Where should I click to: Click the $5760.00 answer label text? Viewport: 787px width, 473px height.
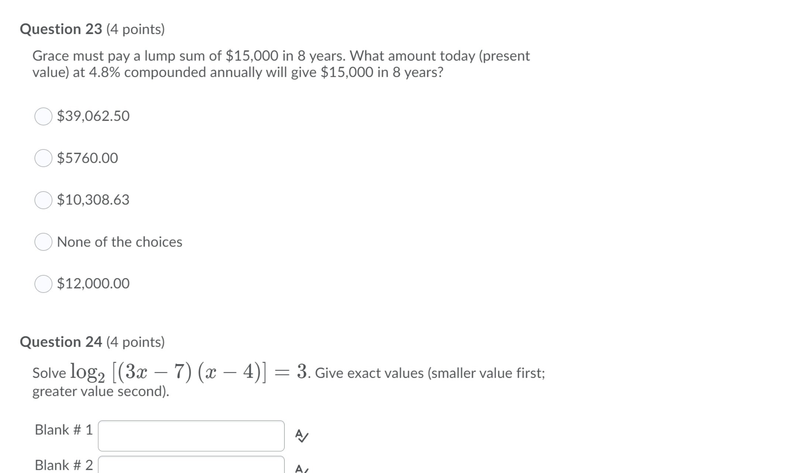[87, 158]
